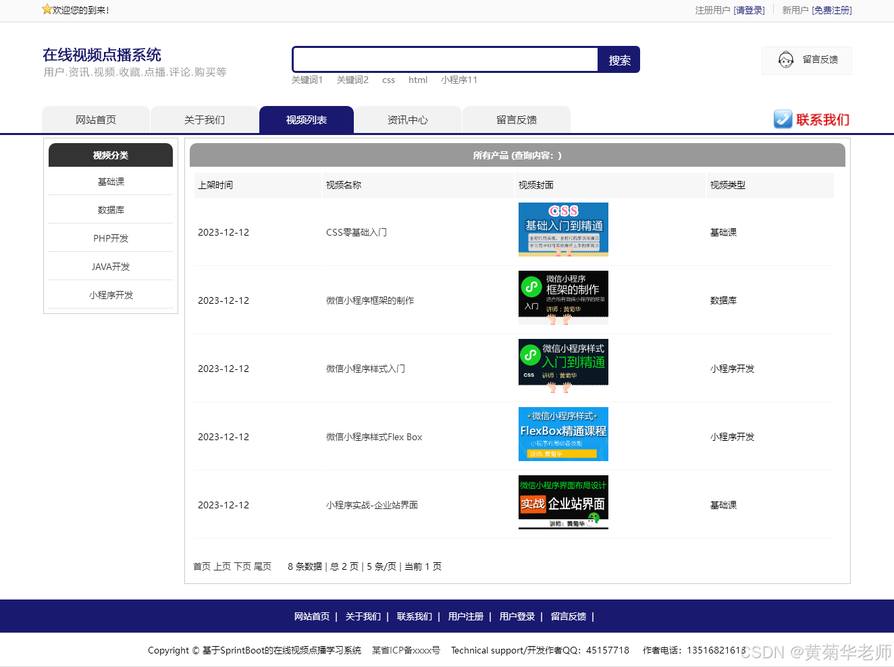Open the FlexBox精通课程 video thumbnail
Image resolution: width=894 pixels, height=667 pixels.
point(563,434)
